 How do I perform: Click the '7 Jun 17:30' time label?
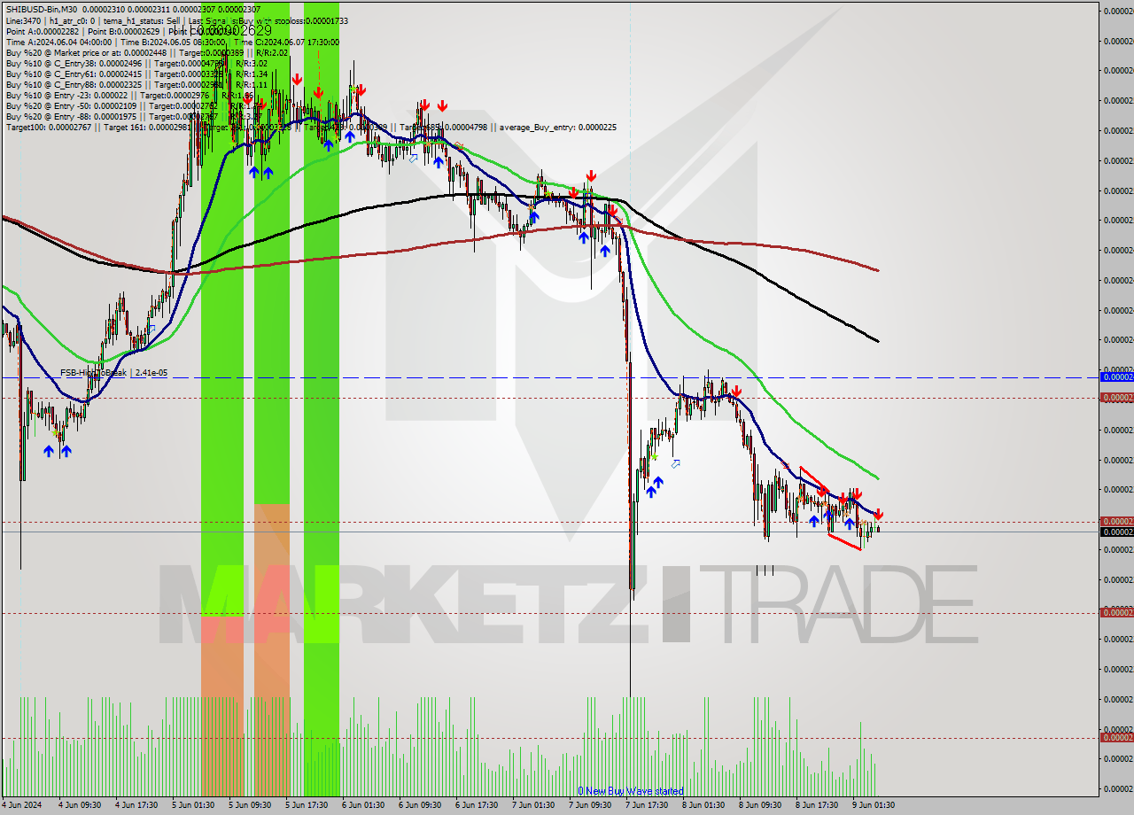tap(646, 805)
